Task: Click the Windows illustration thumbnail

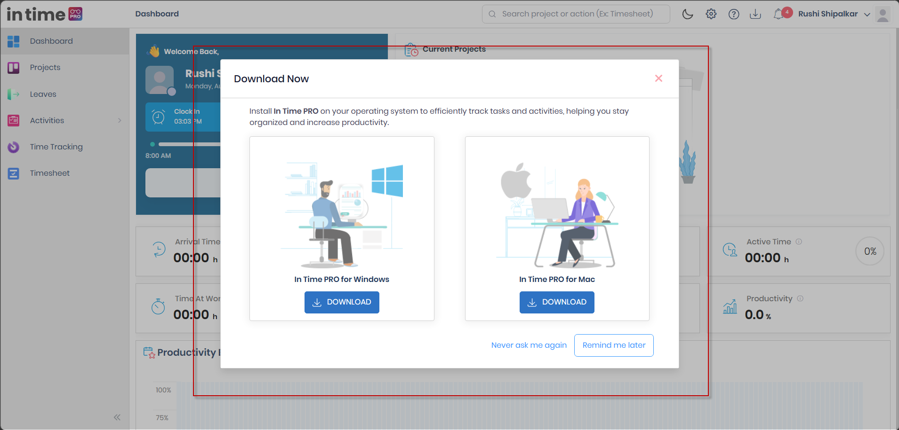Action: click(342, 215)
